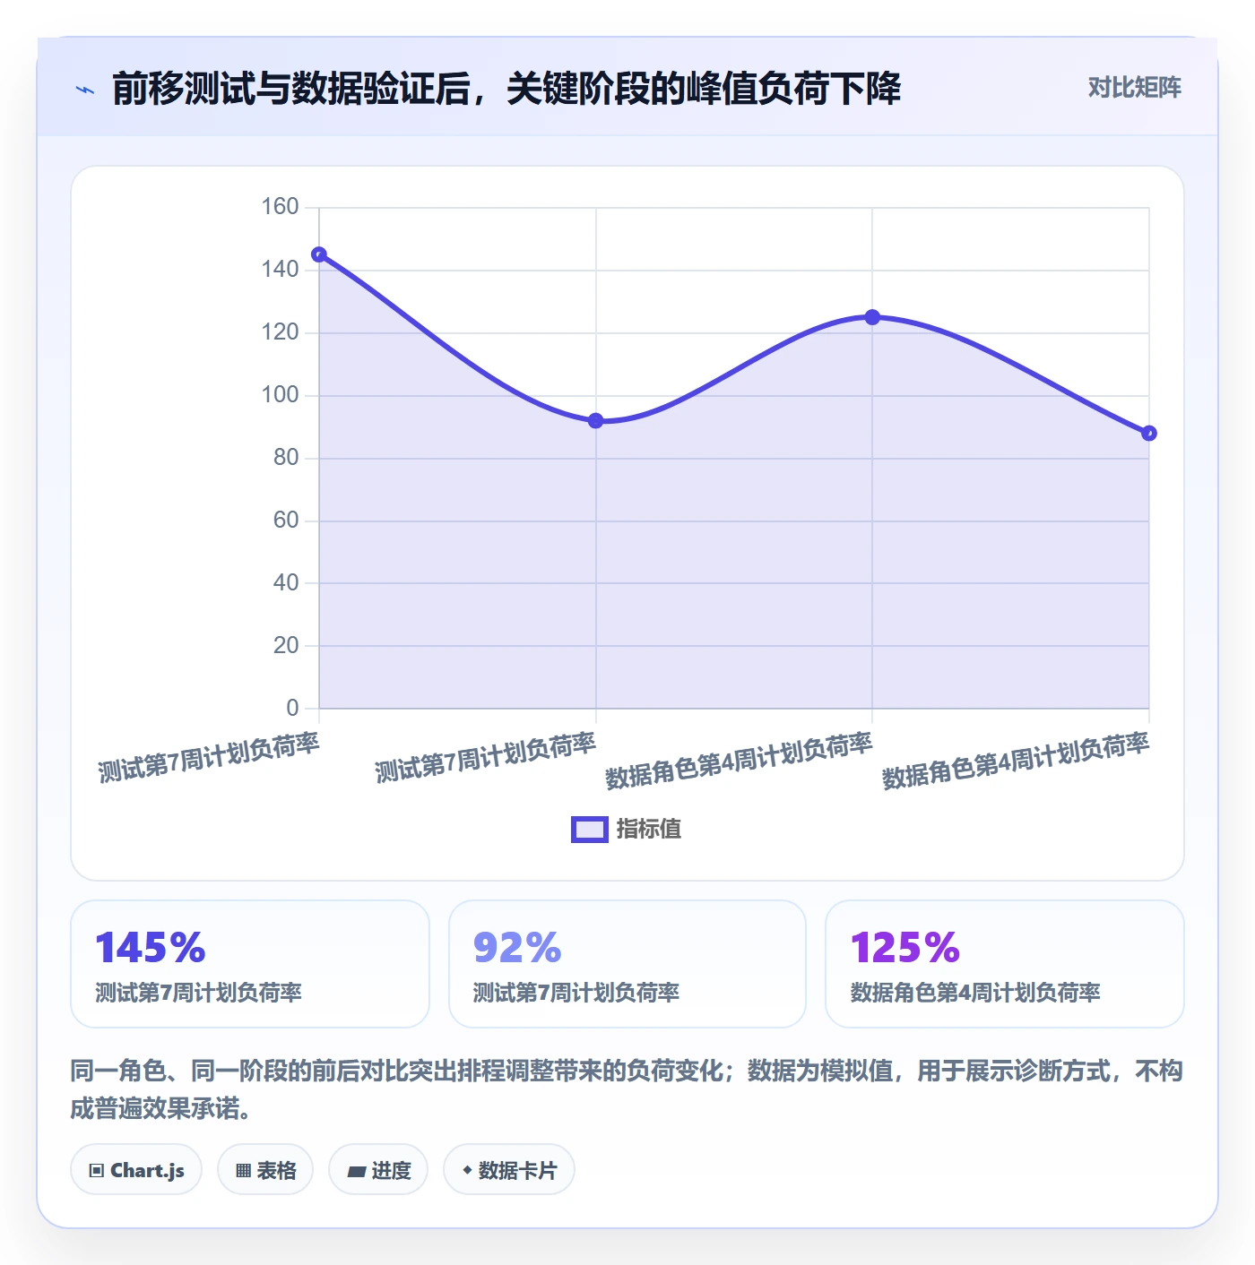Click the y-axis label 140
The image size is (1255, 1265).
click(x=280, y=270)
